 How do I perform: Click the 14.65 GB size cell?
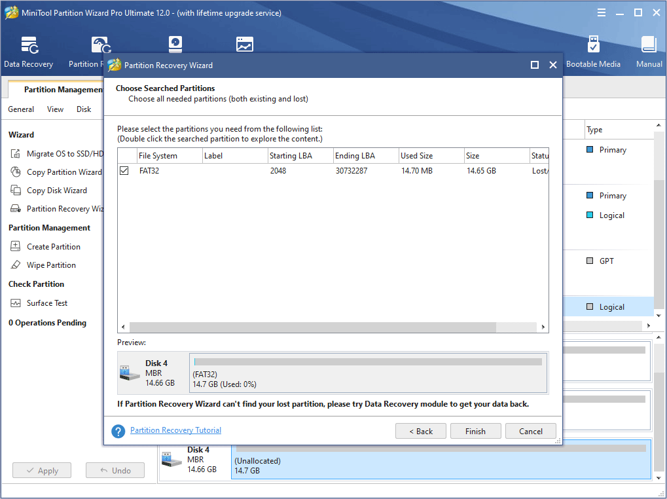481,170
